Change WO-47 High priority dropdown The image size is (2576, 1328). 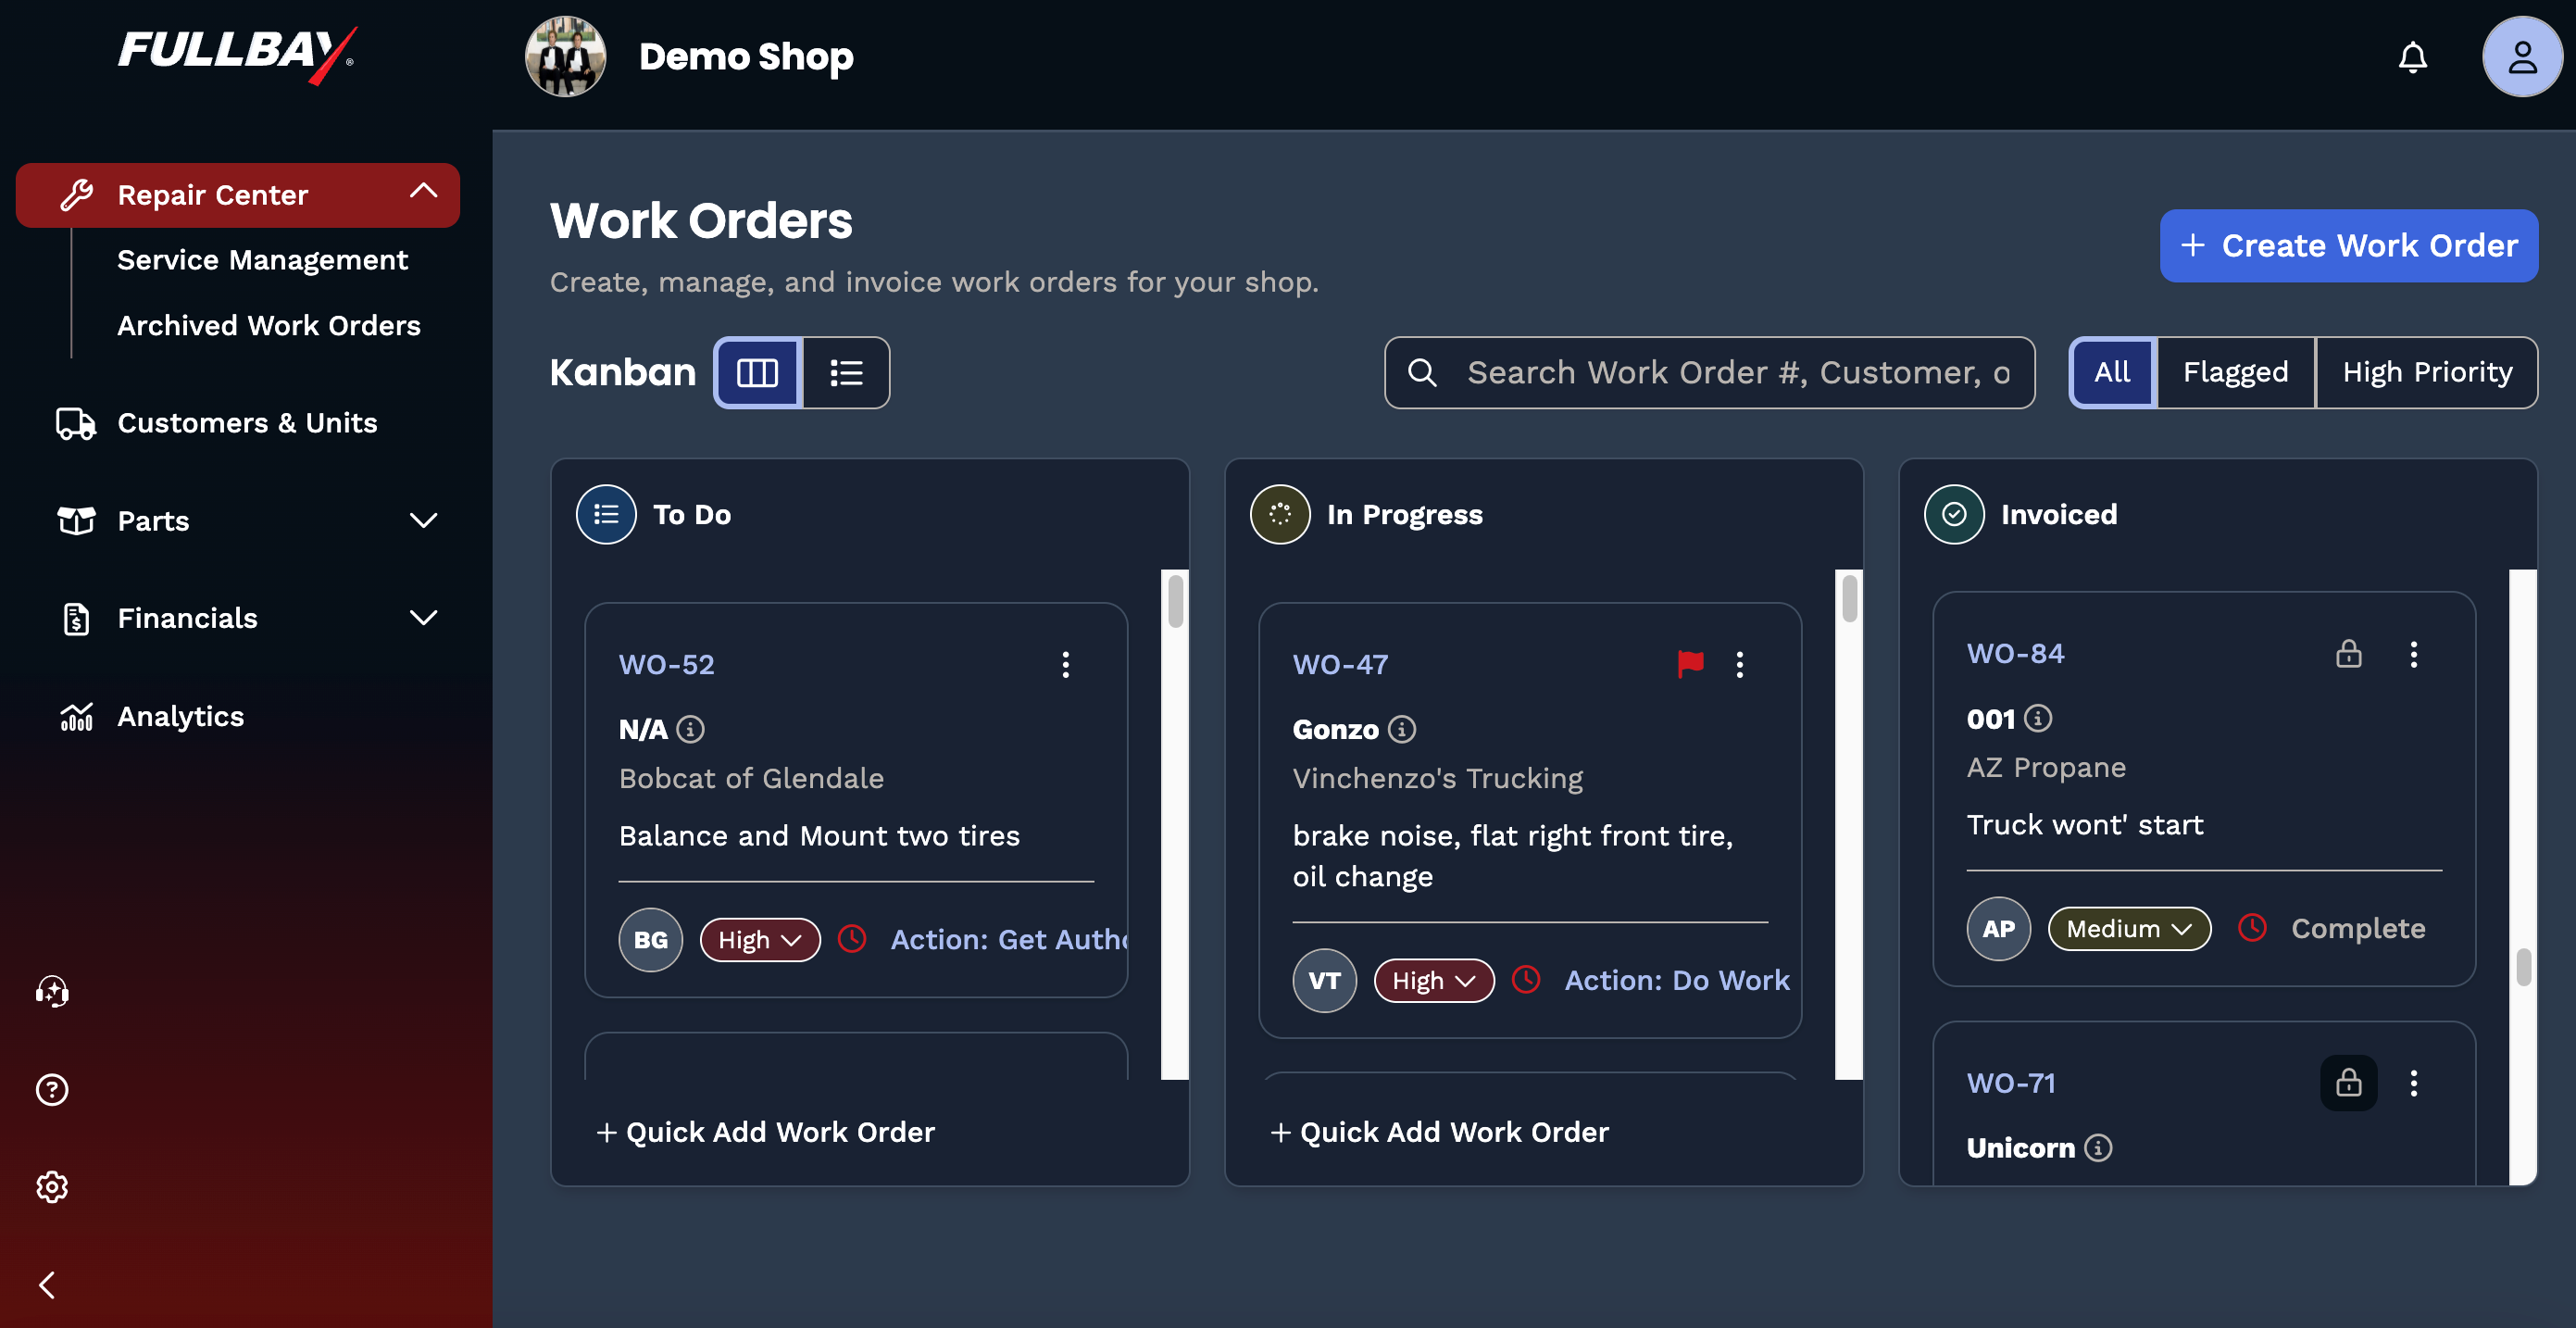pyautogui.click(x=1434, y=981)
